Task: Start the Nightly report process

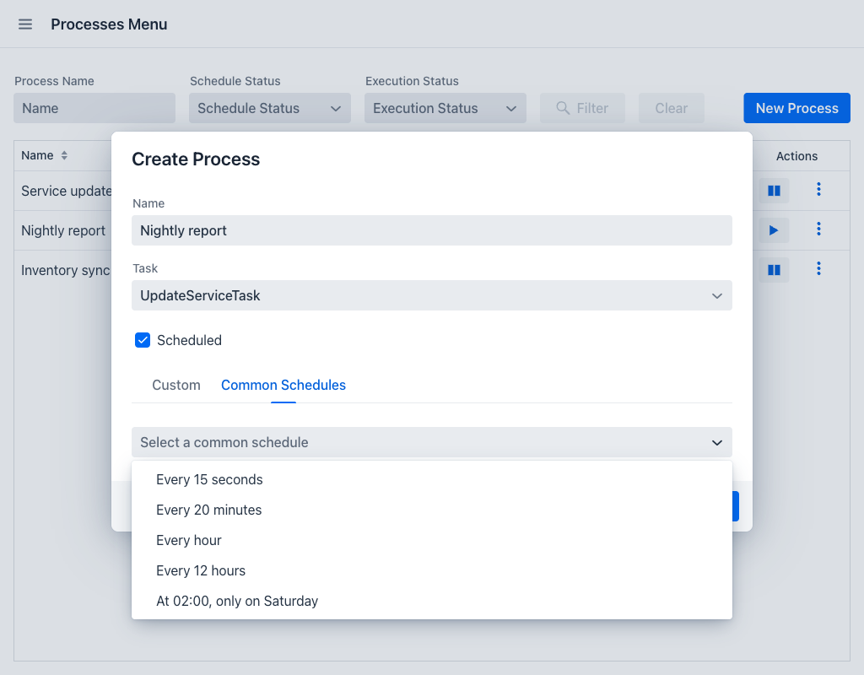Action: [x=774, y=230]
